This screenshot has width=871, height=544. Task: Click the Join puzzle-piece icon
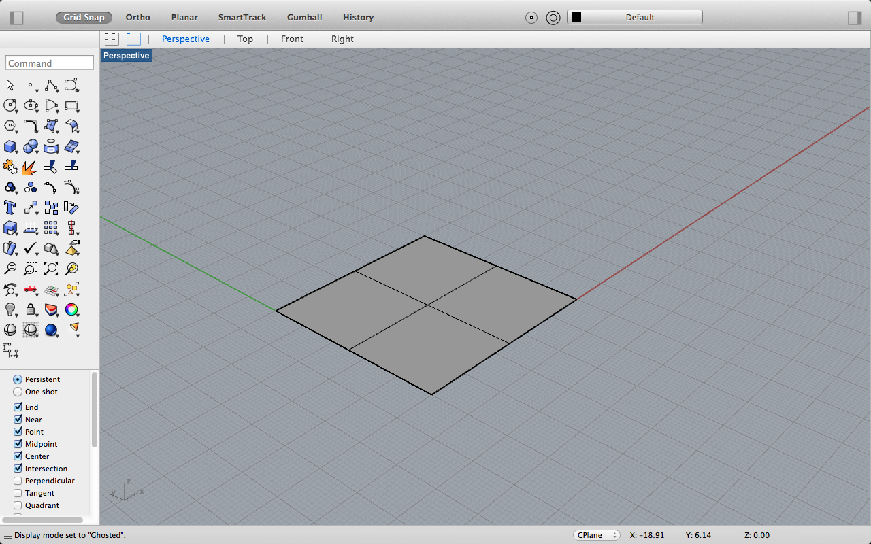(10, 167)
